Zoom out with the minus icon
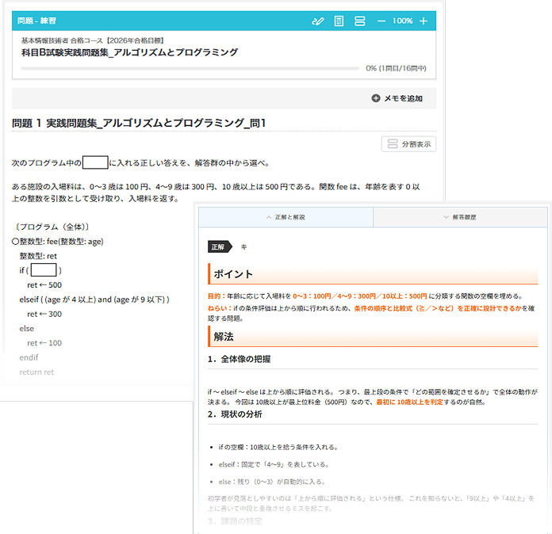This screenshot has width=552, height=534. click(x=381, y=21)
